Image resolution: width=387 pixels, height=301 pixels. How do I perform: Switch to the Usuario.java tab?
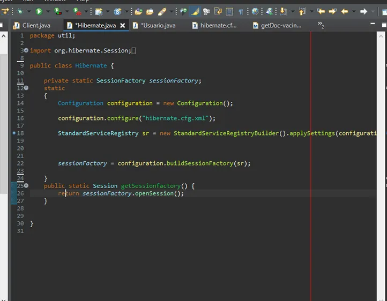coord(157,25)
